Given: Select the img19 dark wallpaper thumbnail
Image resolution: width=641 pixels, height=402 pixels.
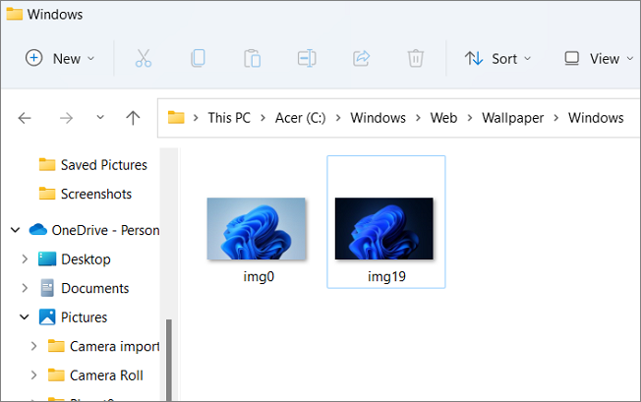Looking at the screenshot, I should [383, 229].
